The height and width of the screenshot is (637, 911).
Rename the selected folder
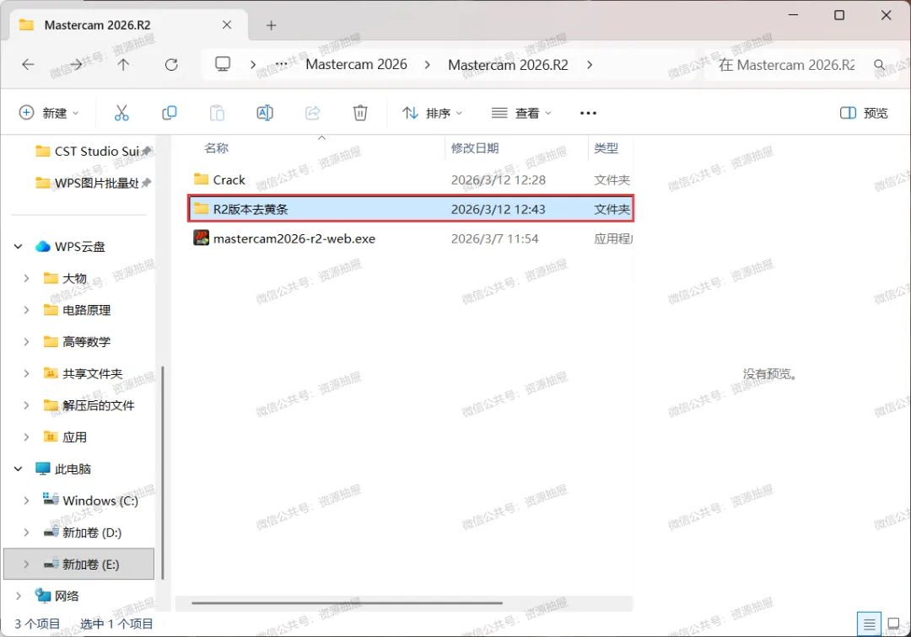tap(265, 113)
